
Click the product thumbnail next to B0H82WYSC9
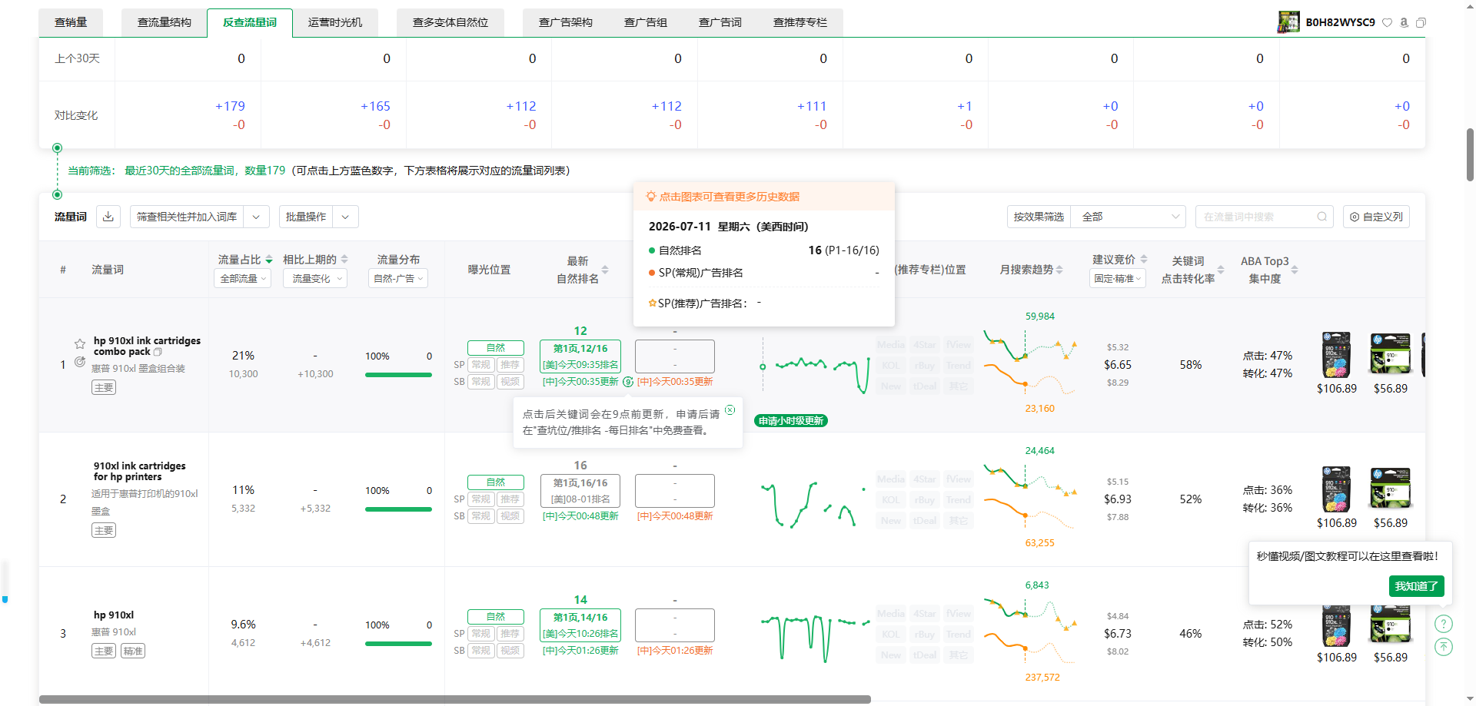pyautogui.click(x=1288, y=22)
